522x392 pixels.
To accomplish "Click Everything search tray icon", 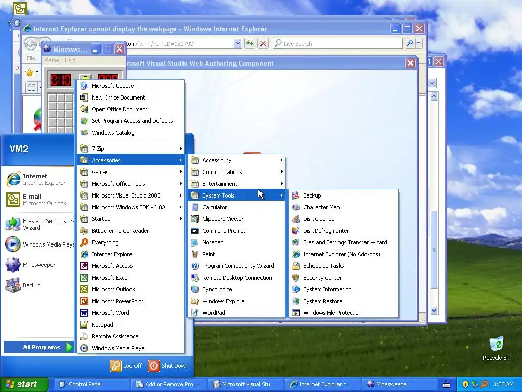I will pyautogui.click(x=484, y=384).
